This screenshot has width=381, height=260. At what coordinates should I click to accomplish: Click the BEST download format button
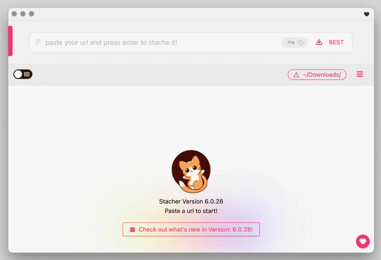click(330, 43)
